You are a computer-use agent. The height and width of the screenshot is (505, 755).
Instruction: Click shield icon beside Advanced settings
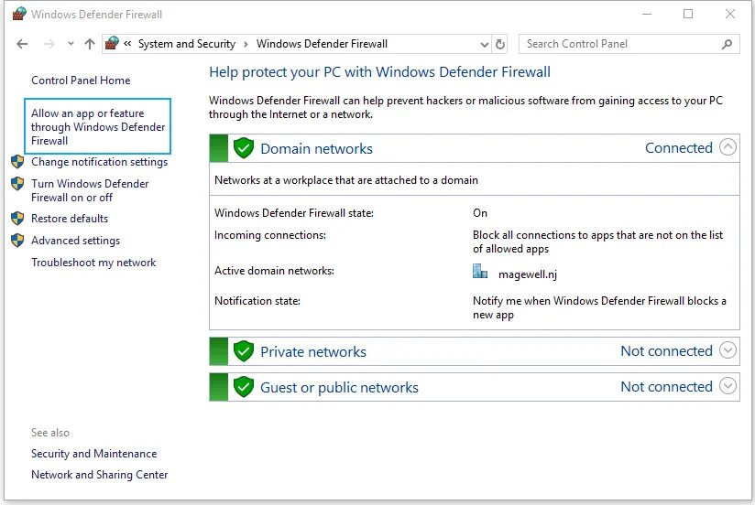[17, 241]
